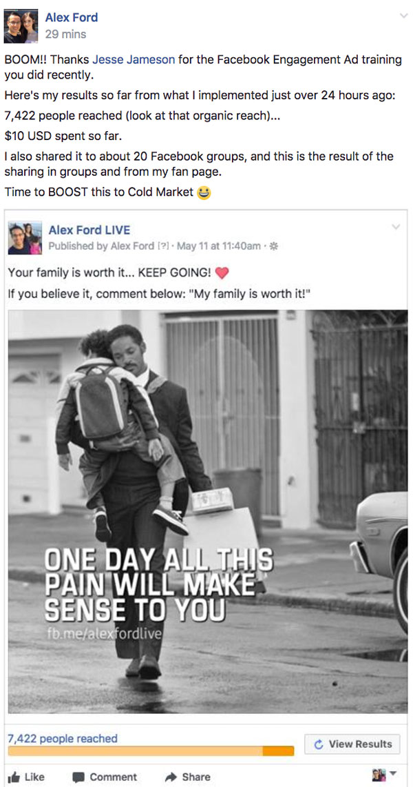This screenshot has height=787, width=413.
Task: Expand the shared post options chevron
Action: (x=396, y=228)
